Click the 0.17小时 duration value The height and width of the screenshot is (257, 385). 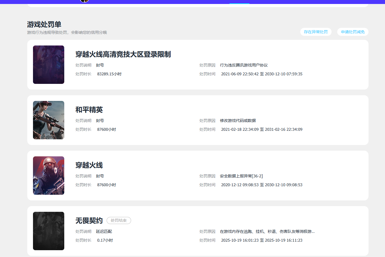(105, 240)
